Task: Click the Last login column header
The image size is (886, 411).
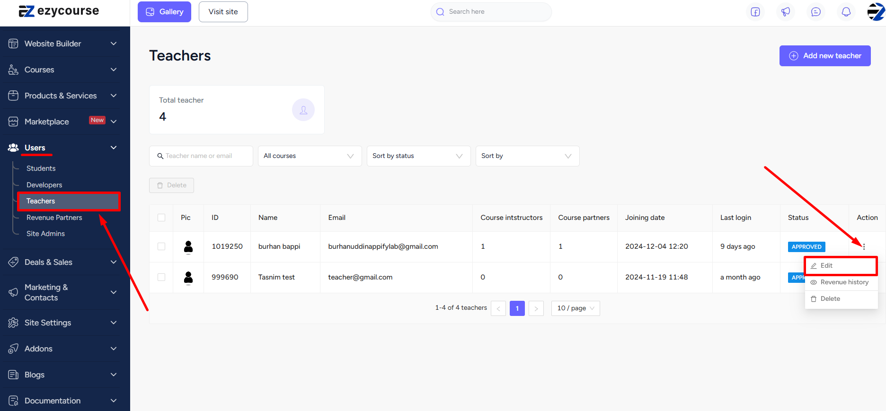Action: tap(735, 218)
